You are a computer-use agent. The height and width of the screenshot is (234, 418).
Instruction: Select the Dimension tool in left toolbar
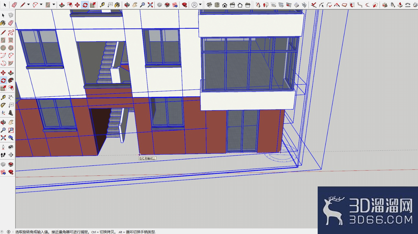click(11, 97)
